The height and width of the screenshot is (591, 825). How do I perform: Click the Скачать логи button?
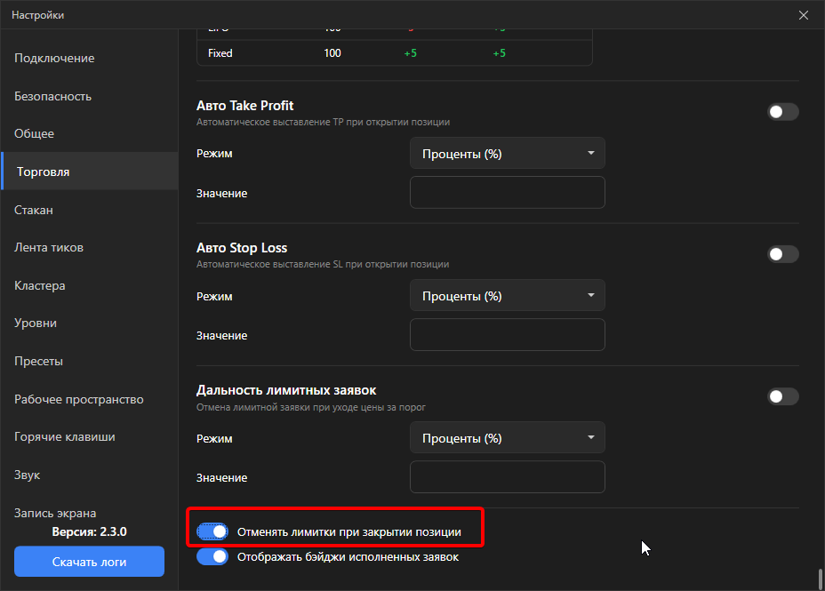click(90, 562)
